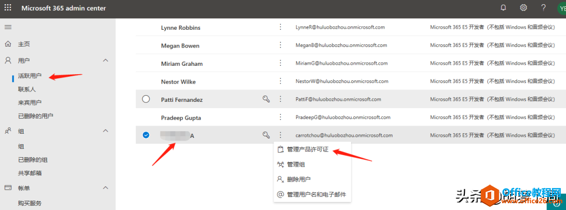Go to 主页 in the sidebar

[24, 44]
